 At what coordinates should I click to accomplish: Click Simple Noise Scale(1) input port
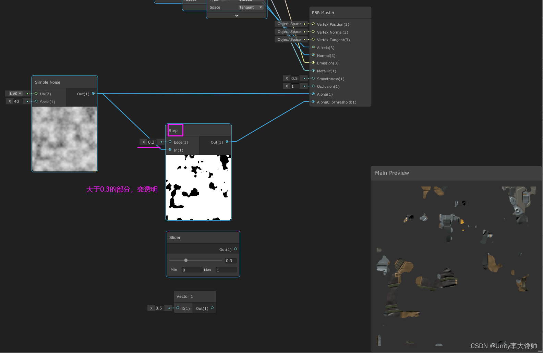point(36,101)
